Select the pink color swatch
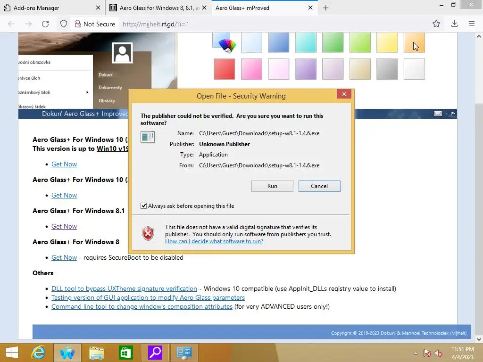 coord(251,69)
